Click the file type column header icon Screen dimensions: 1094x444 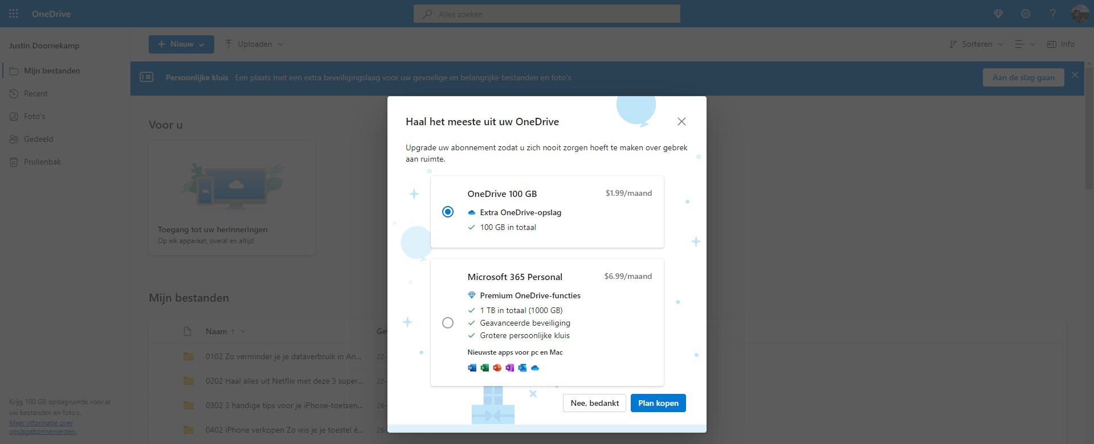[187, 331]
